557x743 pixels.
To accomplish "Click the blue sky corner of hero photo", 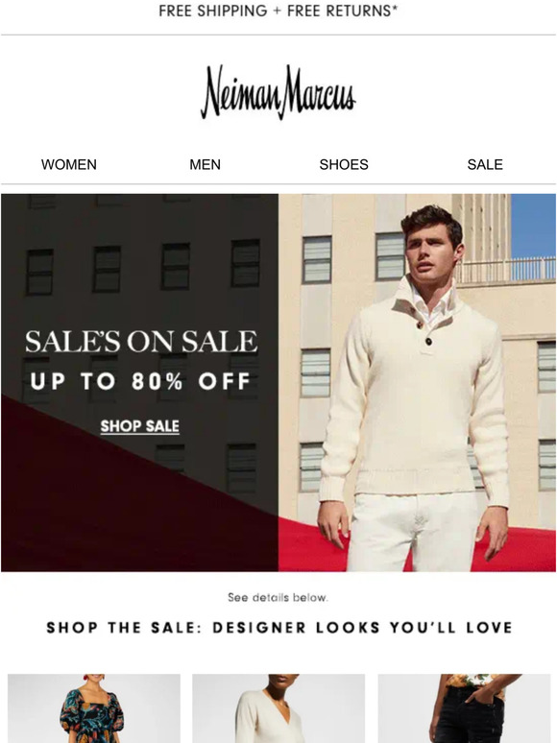I will (x=533, y=225).
